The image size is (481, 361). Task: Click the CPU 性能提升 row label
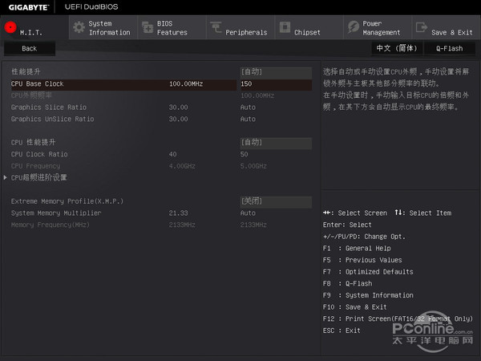pos(33,143)
